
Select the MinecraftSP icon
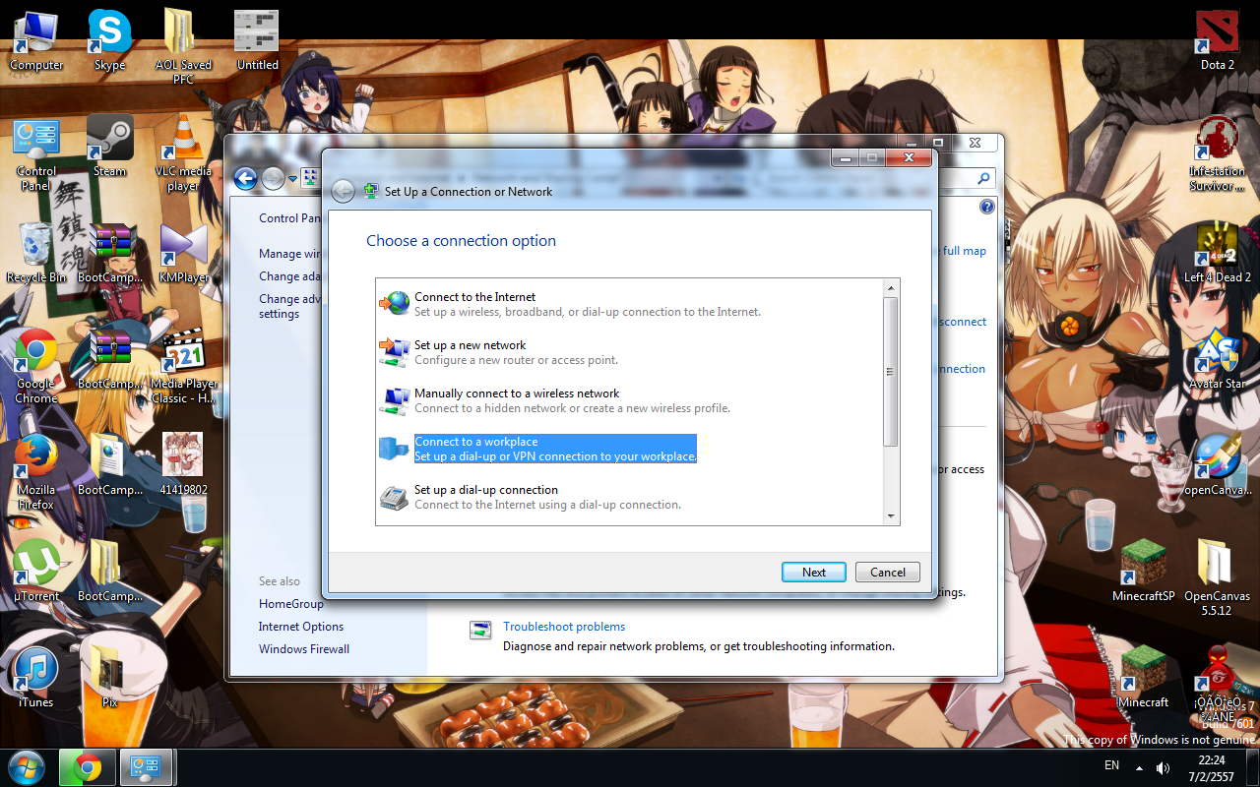(1144, 571)
